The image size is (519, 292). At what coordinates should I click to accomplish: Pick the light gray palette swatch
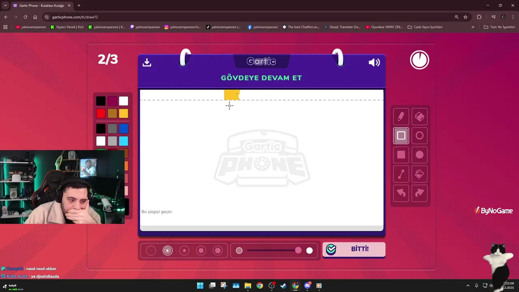(x=112, y=141)
